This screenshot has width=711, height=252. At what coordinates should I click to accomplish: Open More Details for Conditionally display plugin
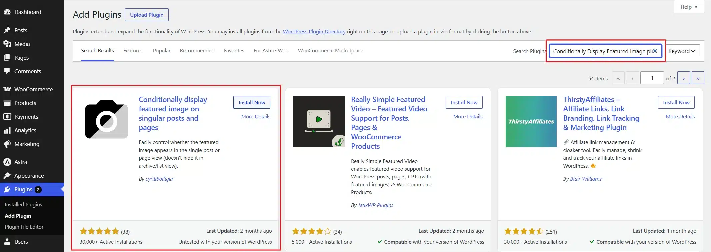[x=256, y=117]
